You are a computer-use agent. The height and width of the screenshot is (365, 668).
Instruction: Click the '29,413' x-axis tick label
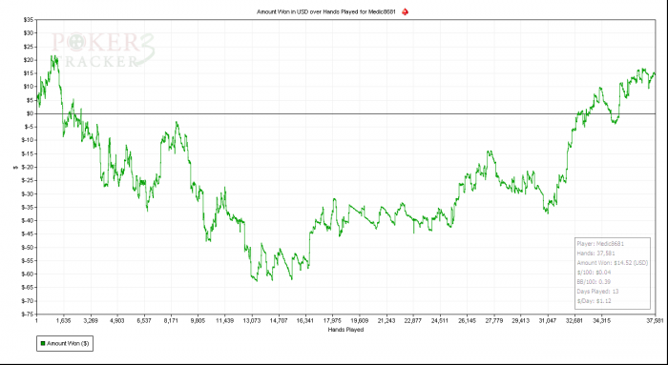[520, 321]
